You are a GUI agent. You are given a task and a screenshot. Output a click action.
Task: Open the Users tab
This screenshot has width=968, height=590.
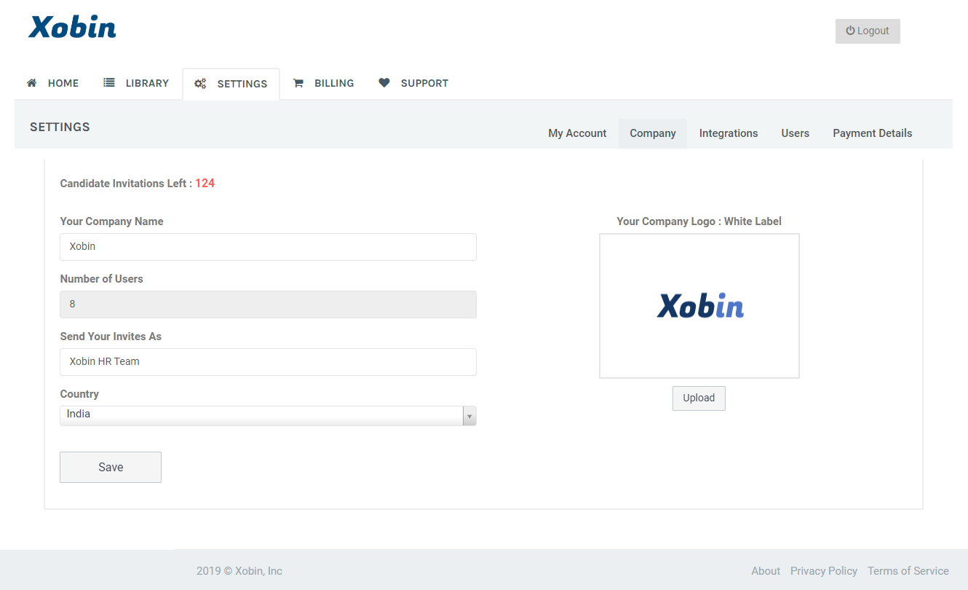click(796, 133)
